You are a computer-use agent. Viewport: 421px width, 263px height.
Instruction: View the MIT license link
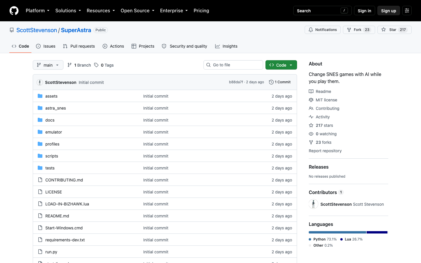pos(323,100)
